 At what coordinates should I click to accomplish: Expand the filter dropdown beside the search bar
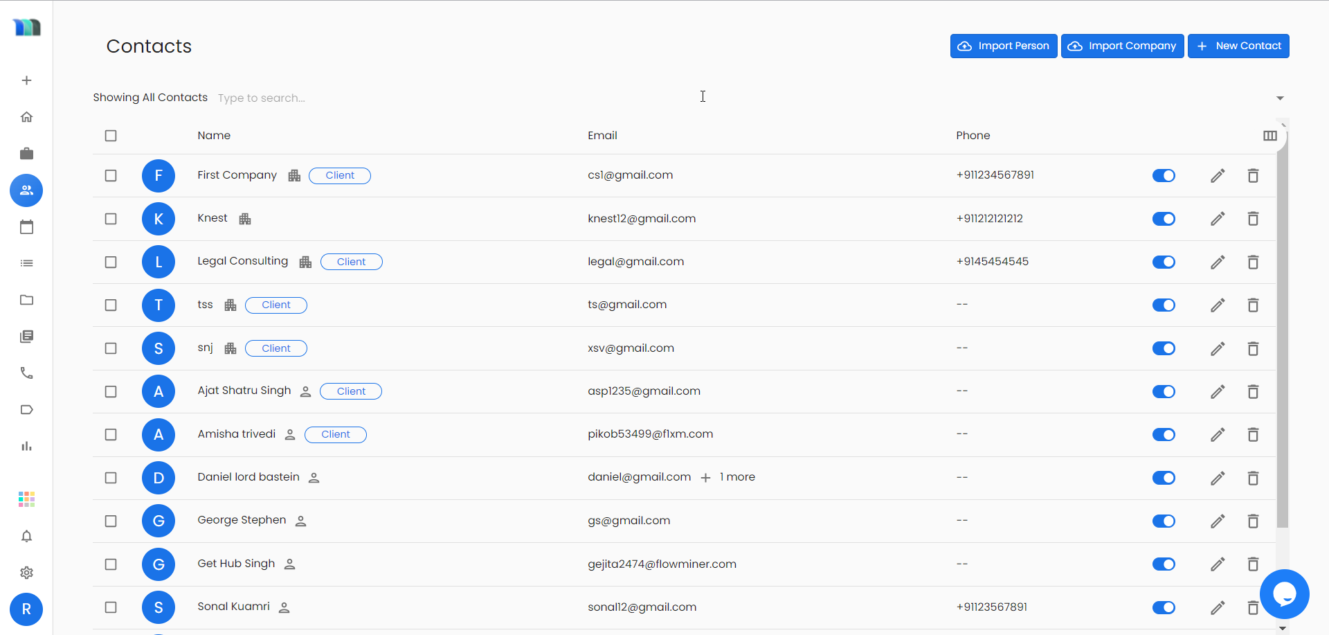click(x=1280, y=98)
